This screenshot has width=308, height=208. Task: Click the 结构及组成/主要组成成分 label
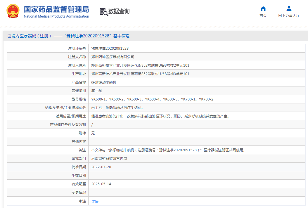[x=65, y=108]
